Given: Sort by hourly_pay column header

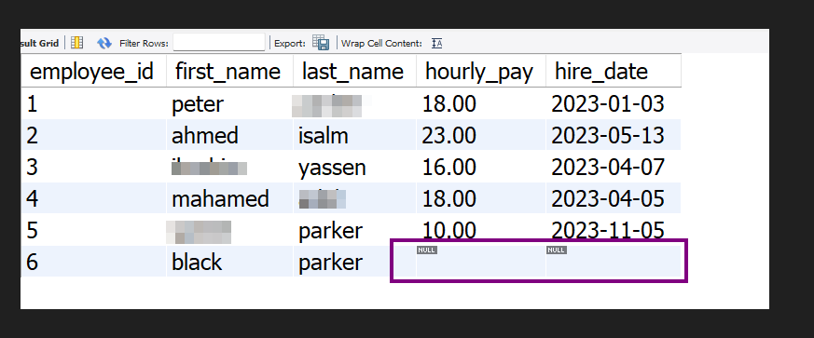Looking at the screenshot, I should pos(481,71).
